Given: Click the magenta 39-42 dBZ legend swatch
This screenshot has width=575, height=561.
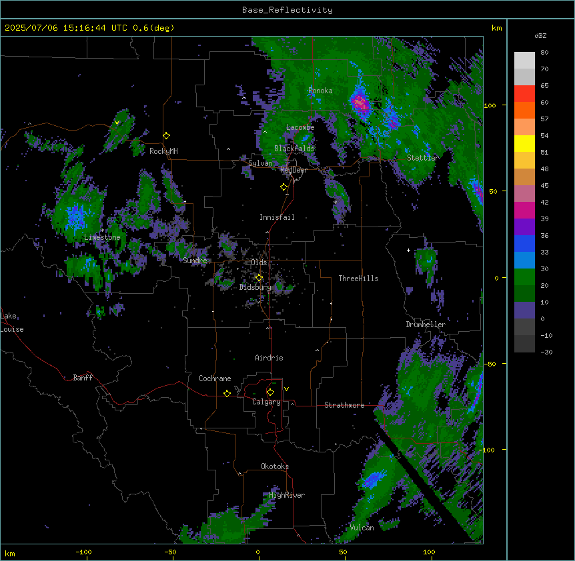Looking at the screenshot, I should click(524, 210).
